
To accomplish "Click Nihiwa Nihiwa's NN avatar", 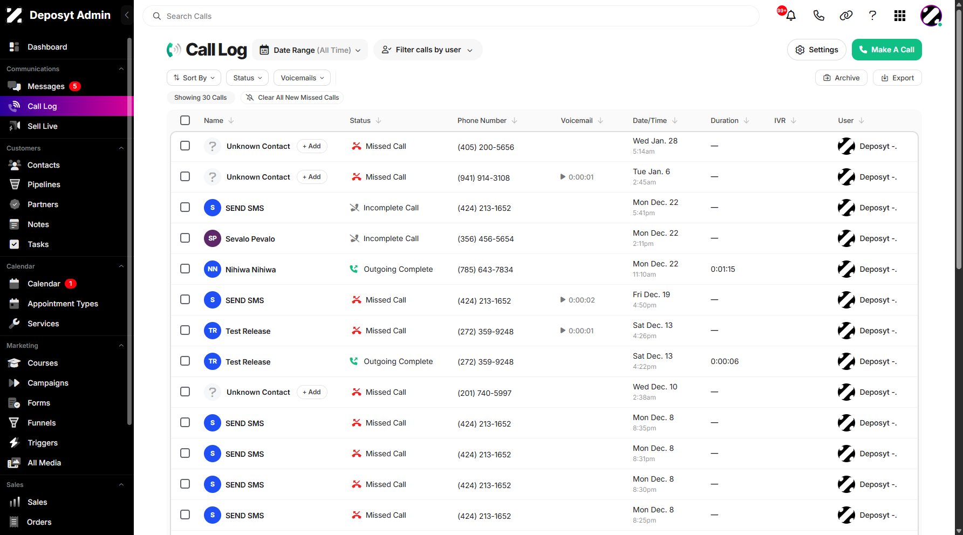I will [213, 269].
